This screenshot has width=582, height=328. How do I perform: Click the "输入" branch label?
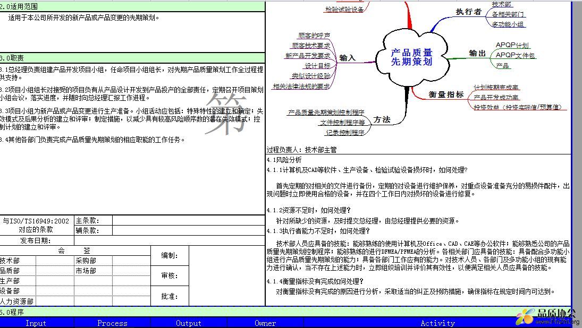(x=348, y=58)
